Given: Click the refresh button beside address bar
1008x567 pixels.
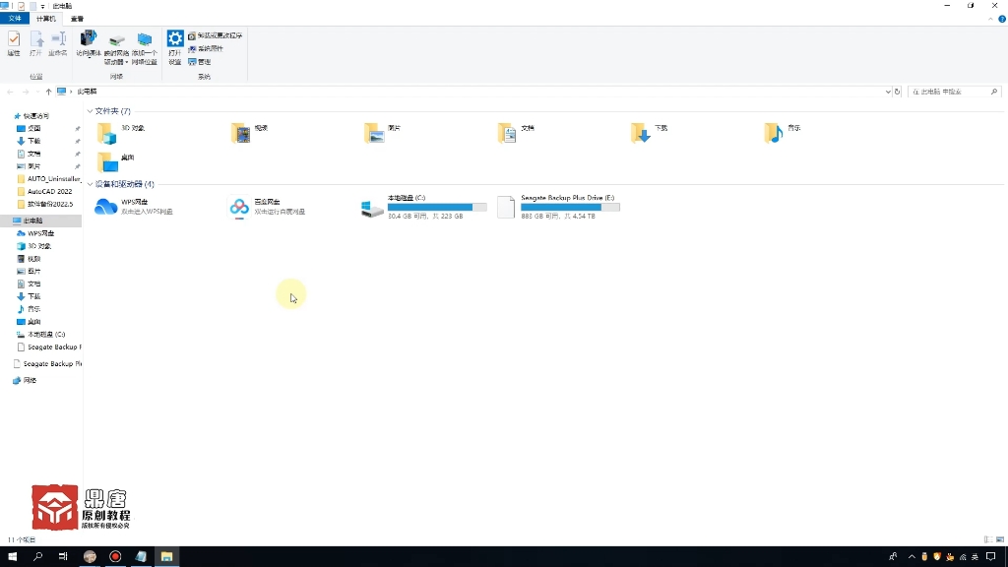Looking at the screenshot, I should (x=897, y=92).
